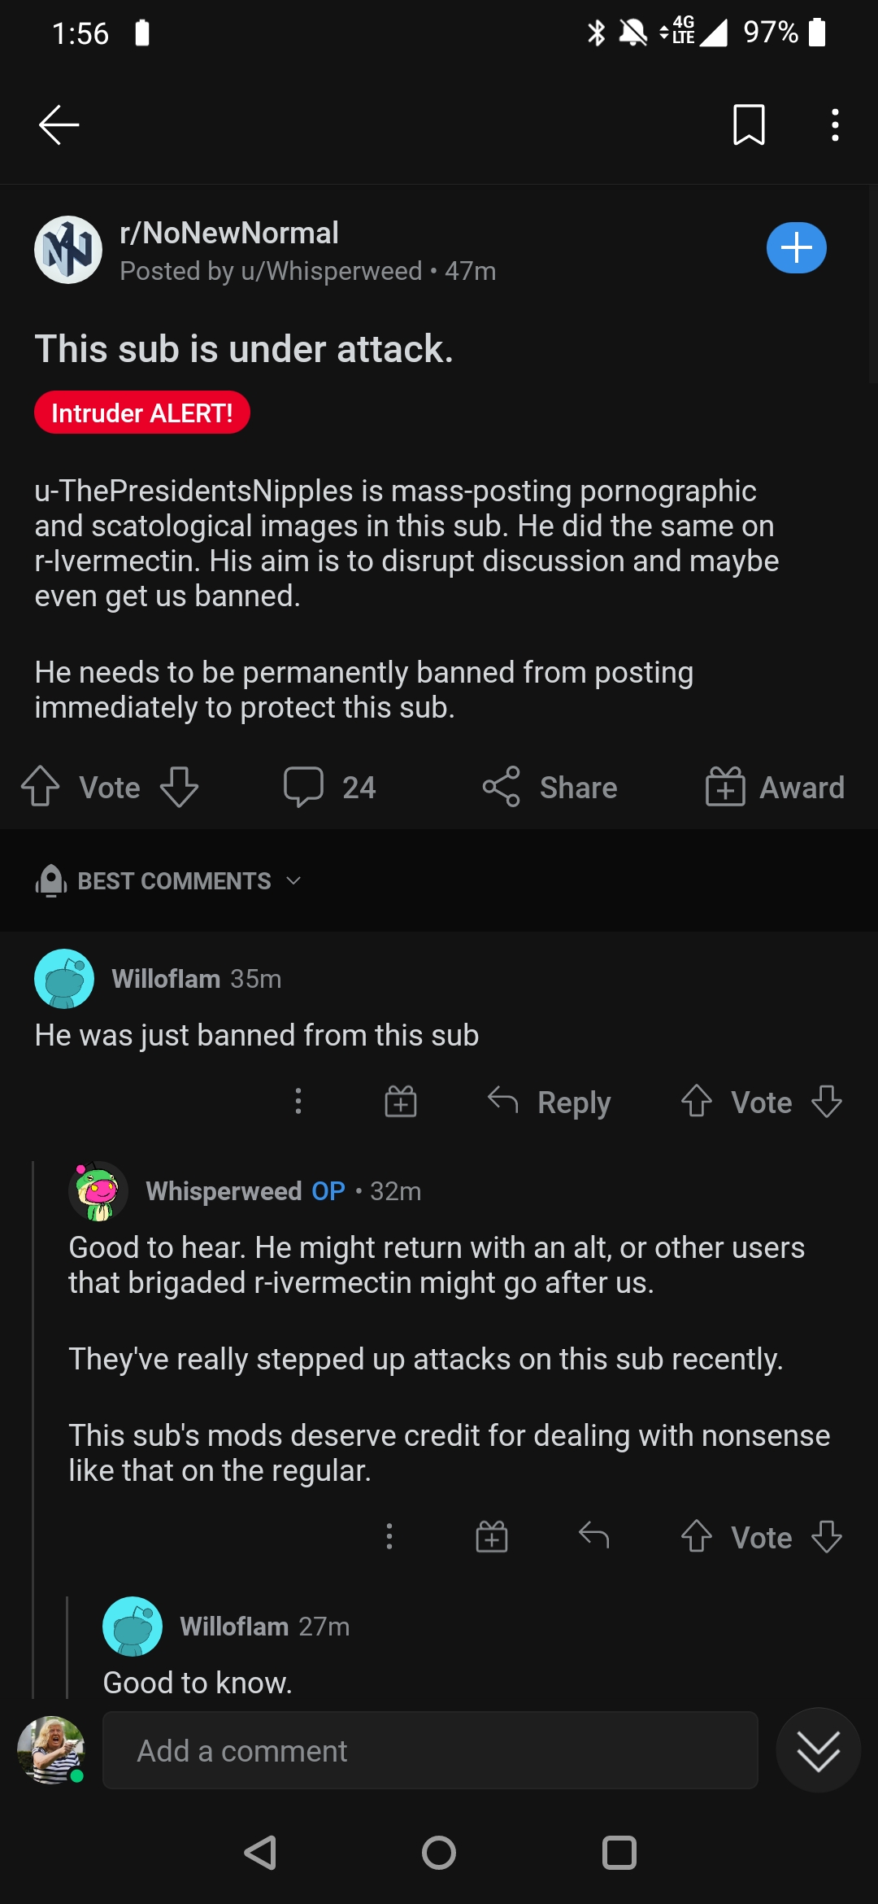The image size is (878, 1904).
Task: Tap the back arrow icon
Action: tap(59, 125)
